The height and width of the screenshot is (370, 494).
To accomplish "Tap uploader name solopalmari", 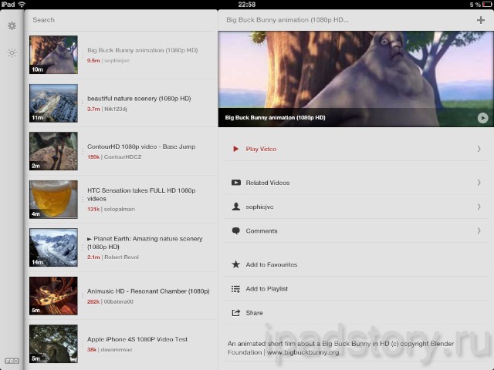I will pyautogui.click(x=120, y=209).
